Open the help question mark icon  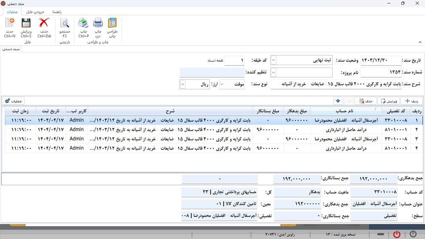[x=413, y=234]
